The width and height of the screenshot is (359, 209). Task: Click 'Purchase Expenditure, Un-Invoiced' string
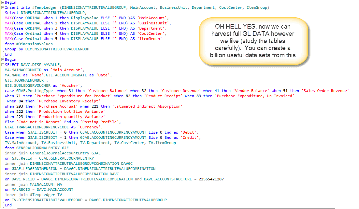[x=255, y=96]
